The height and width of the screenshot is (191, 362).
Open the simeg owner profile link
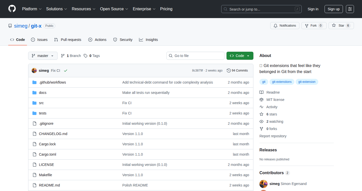[x=21, y=26]
